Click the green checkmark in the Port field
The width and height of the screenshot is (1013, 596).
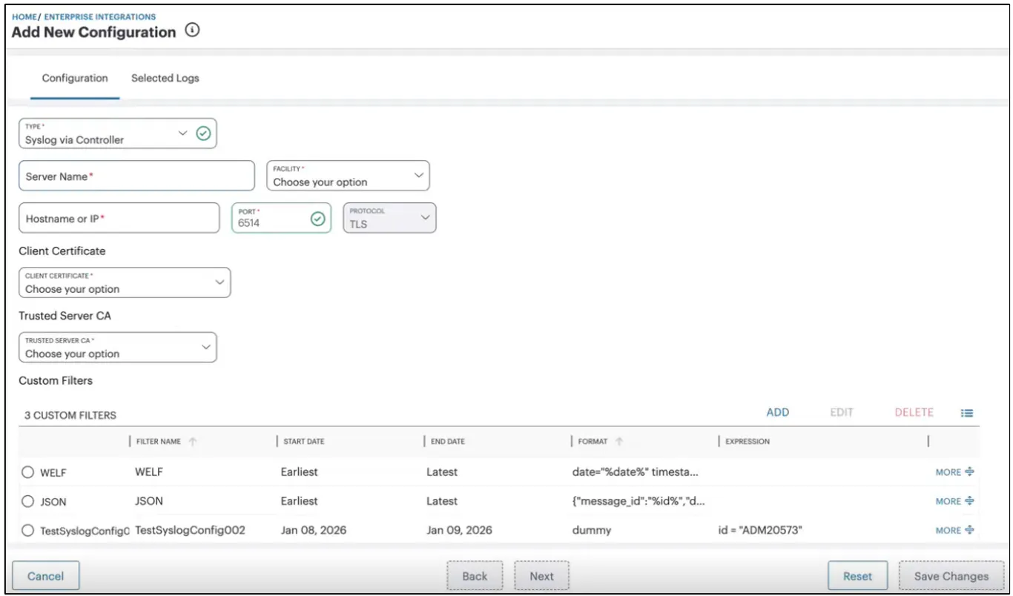tap(317, 218)
